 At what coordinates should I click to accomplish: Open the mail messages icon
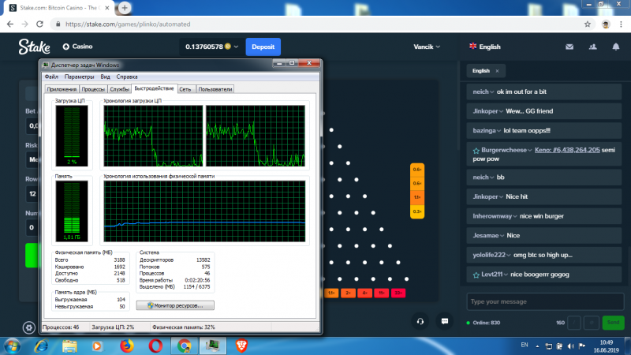(x=569, y=47)
